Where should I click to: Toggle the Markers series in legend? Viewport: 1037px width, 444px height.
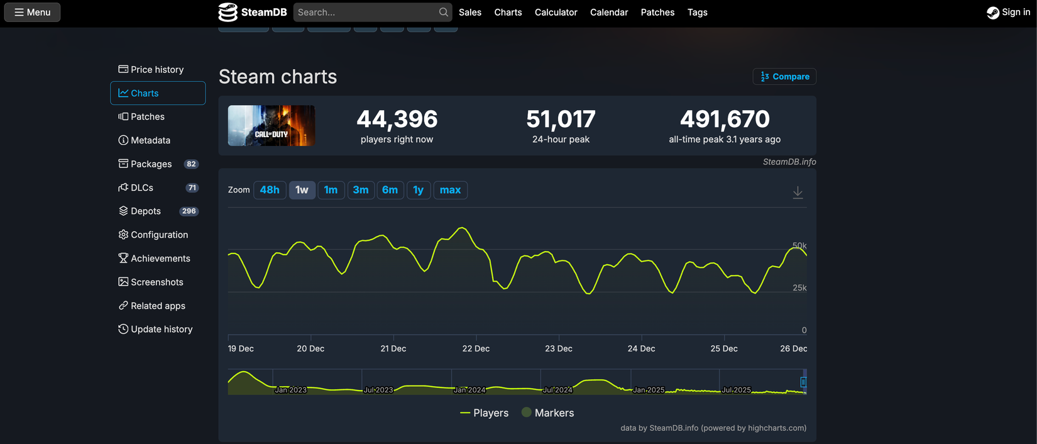tap(548, 413)
